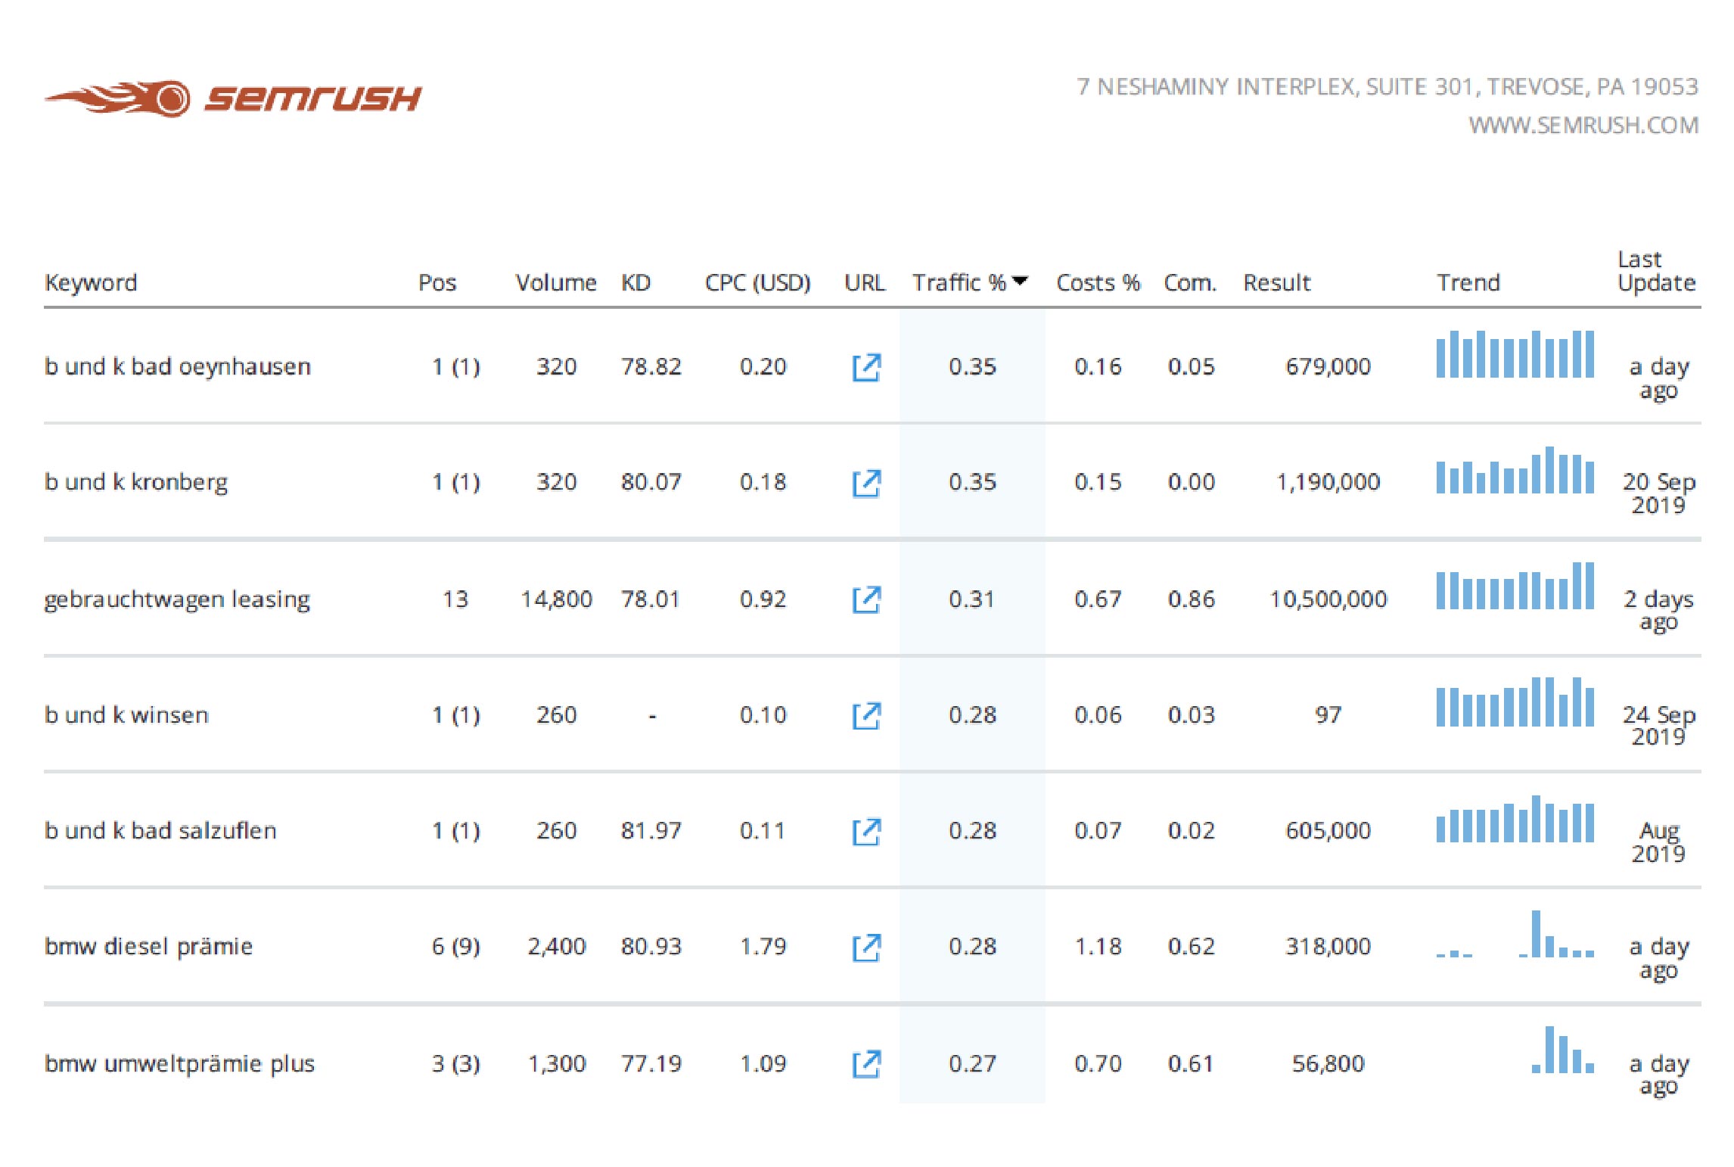Image resolution: width=1734 pixels, height=1167 pixels.
Task: Open the URL for 'b und k kronberg'
Action: (x=867, y=482)
